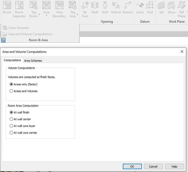
Task: Select the Shaft opening tool
Action: tap(95, 7)
